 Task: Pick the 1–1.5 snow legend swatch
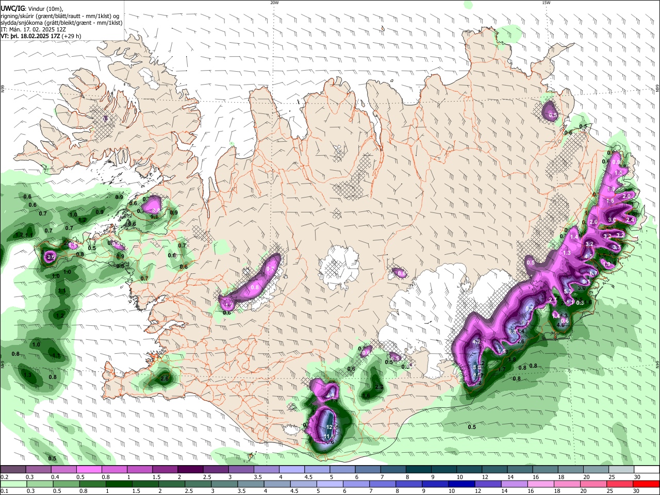click(139, 470)
